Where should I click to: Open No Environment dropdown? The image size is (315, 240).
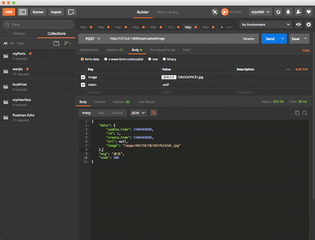tap(266, 24)
